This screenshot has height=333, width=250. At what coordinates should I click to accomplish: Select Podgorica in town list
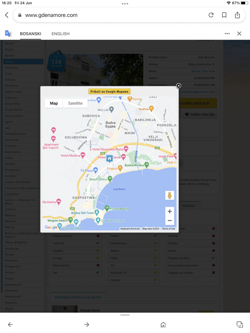[23, 266]
